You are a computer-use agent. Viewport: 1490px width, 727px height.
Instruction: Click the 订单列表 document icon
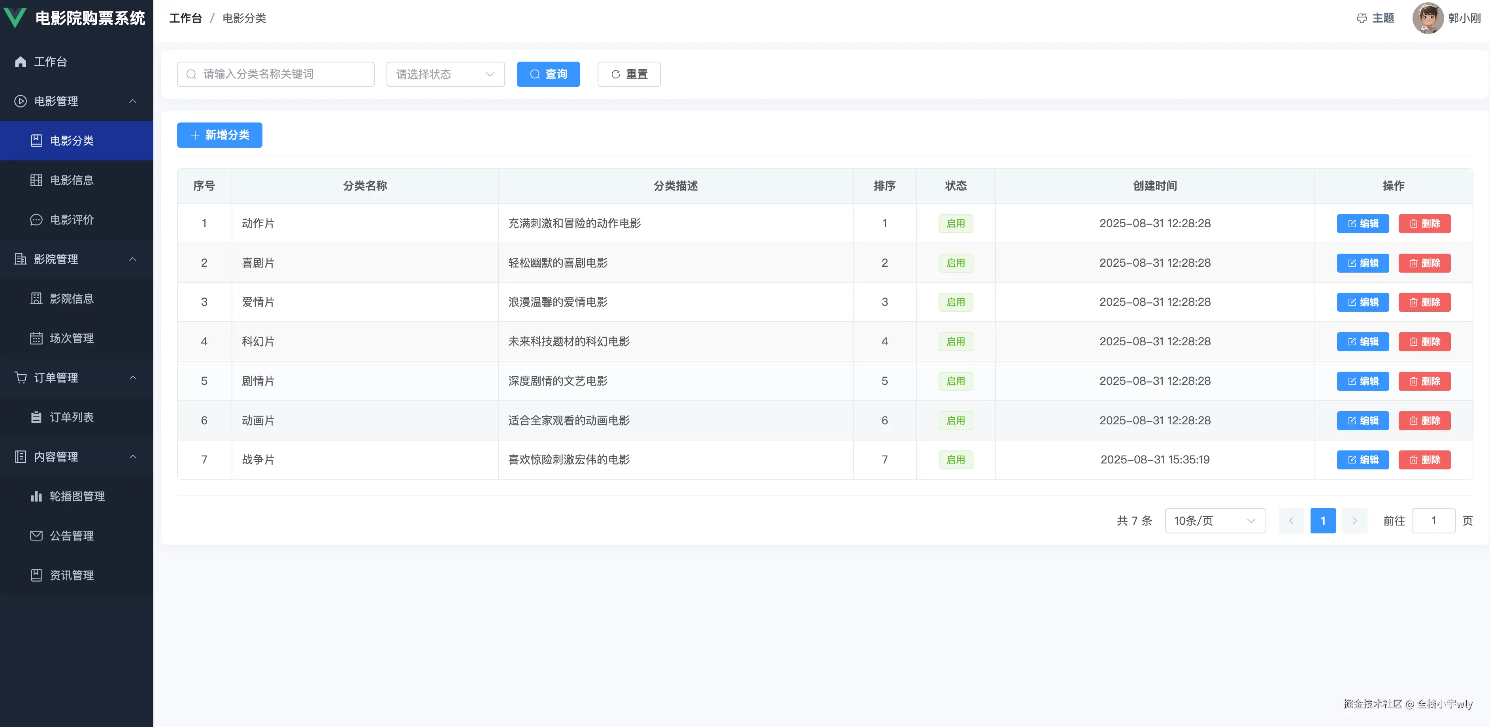coord(36,417)
